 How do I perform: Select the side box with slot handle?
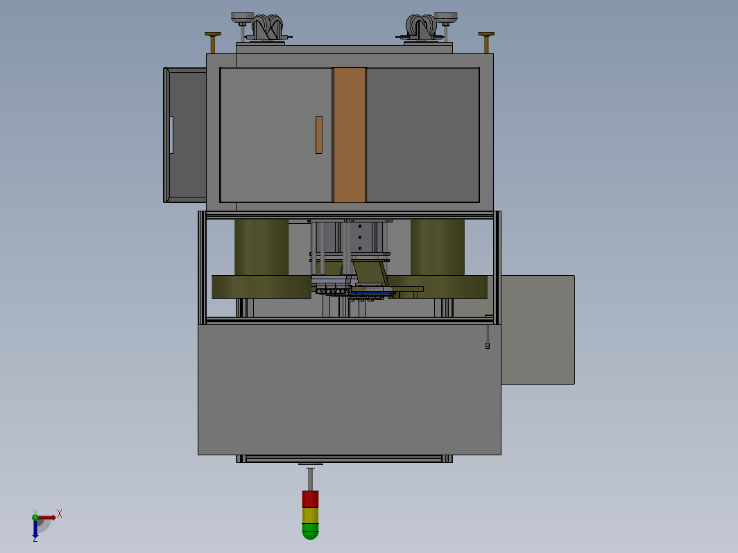185,135
